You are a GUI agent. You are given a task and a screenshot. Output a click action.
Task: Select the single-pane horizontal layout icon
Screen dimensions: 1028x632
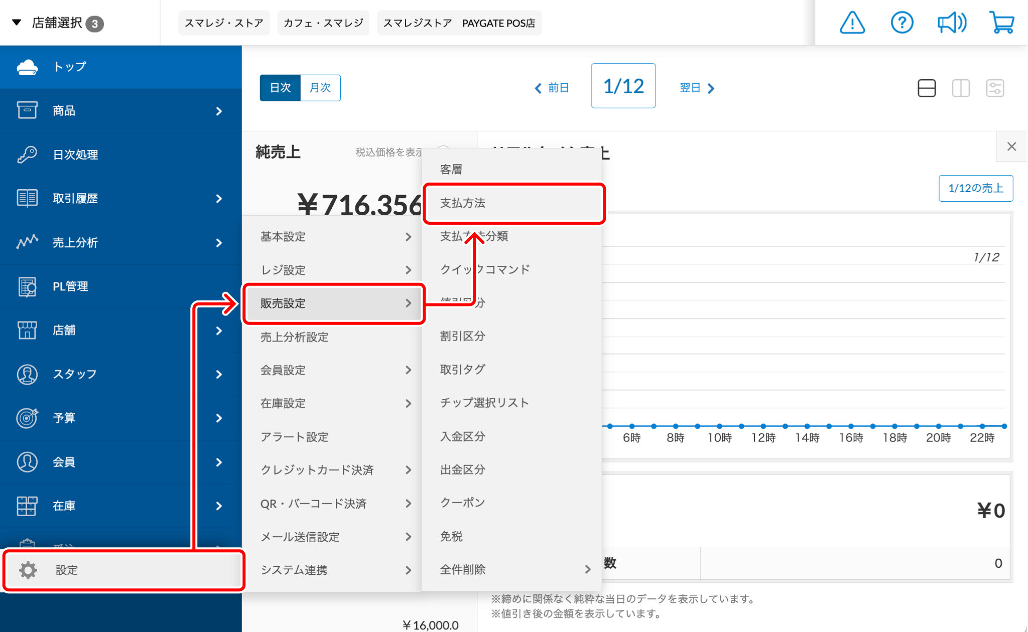[926, 88]
